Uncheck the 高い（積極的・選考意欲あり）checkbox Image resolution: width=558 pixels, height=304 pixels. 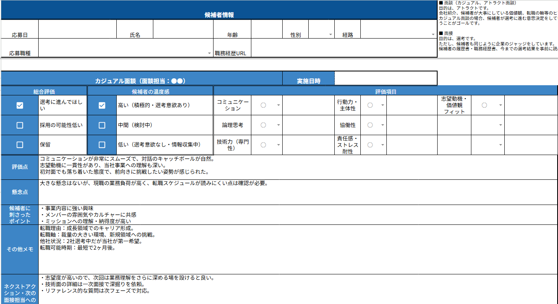102,105
